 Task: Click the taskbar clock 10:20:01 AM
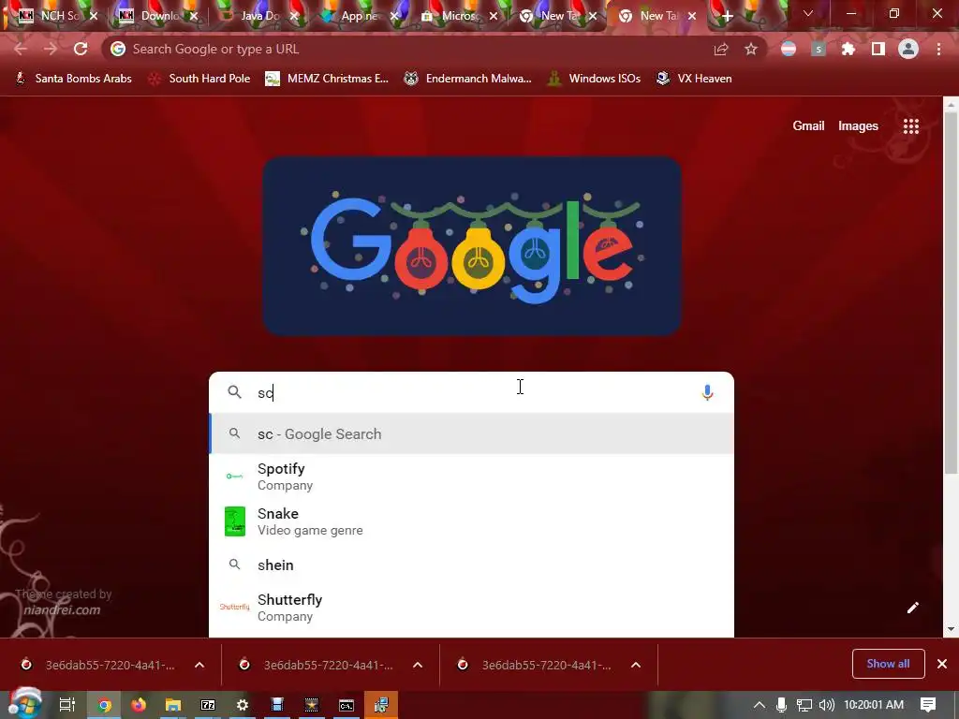[874, 705]
